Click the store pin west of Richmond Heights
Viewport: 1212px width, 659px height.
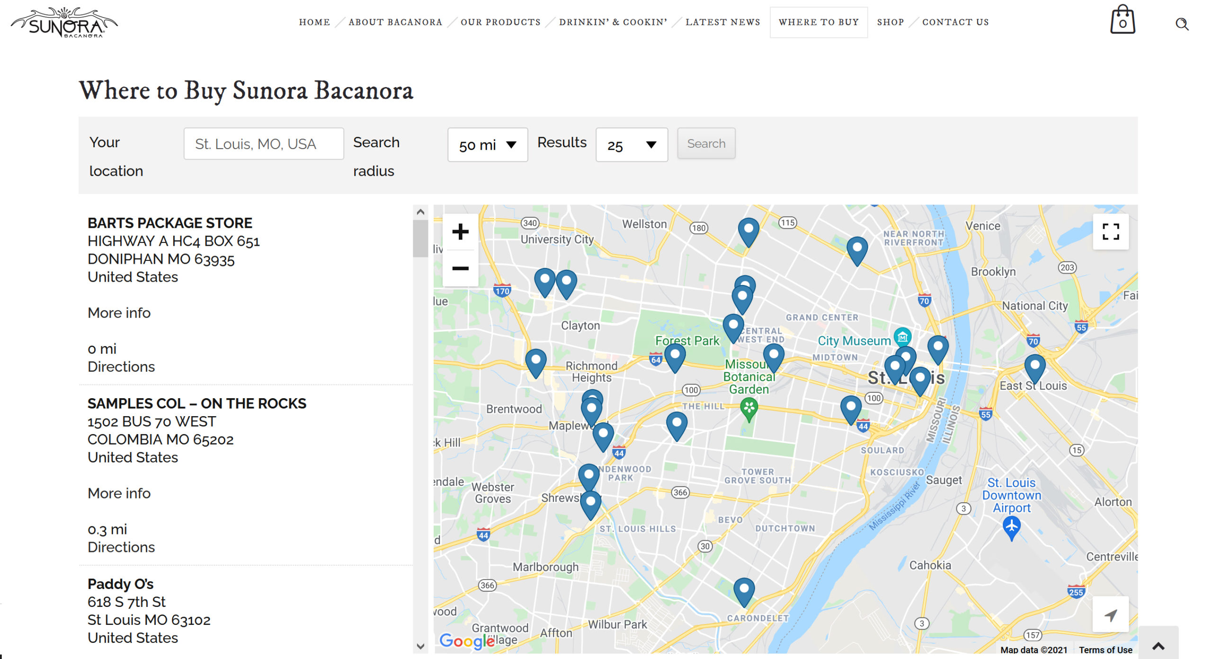[x=536, y=363]
